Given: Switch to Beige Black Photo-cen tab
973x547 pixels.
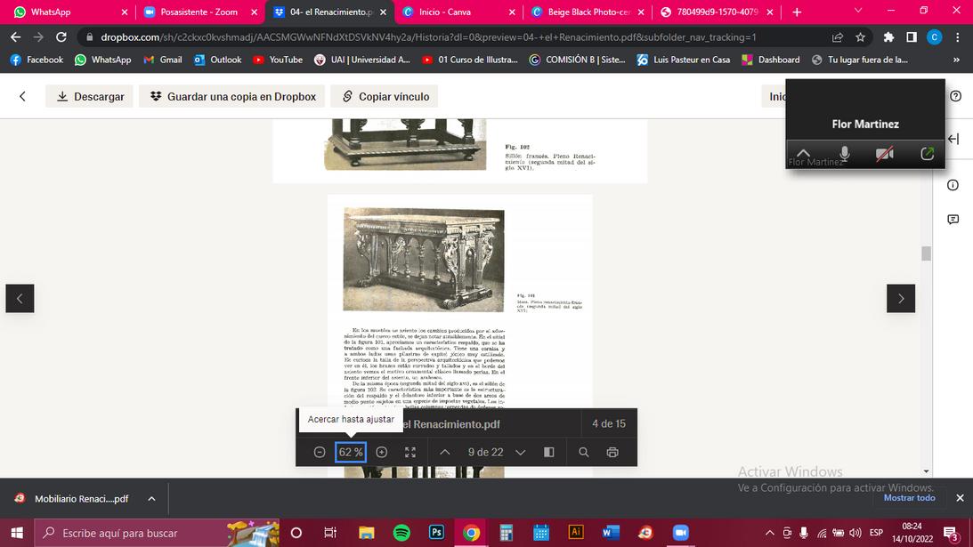Looking at the screenshot, I should [588, 12].
